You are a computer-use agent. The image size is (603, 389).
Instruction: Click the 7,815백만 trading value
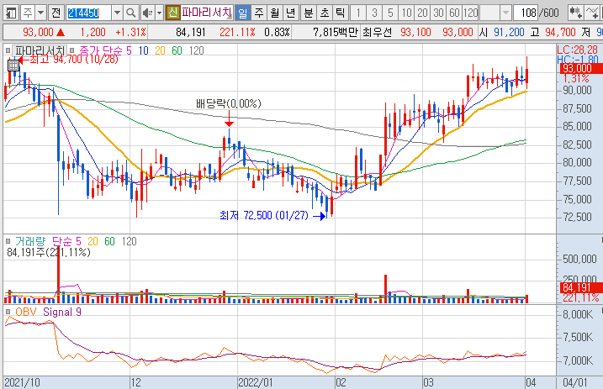(x=336, y=32)
